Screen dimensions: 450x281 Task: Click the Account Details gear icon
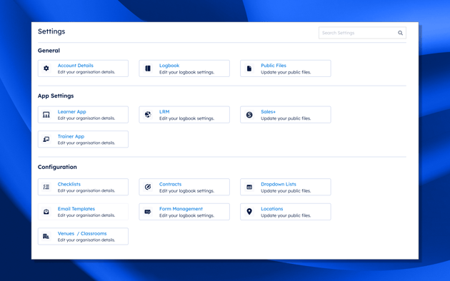coord(46,68)
